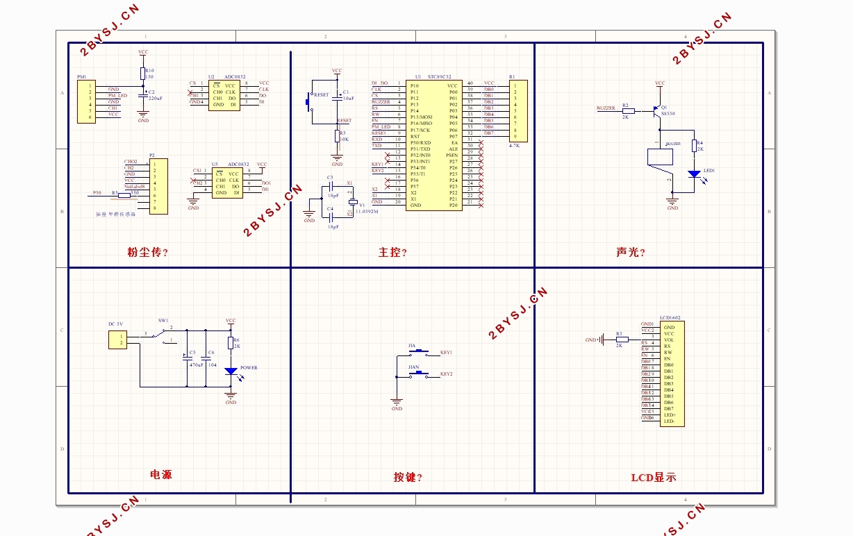Click the KEY2 net label near JIAN

pyautogui.click(x=447, y=374)
